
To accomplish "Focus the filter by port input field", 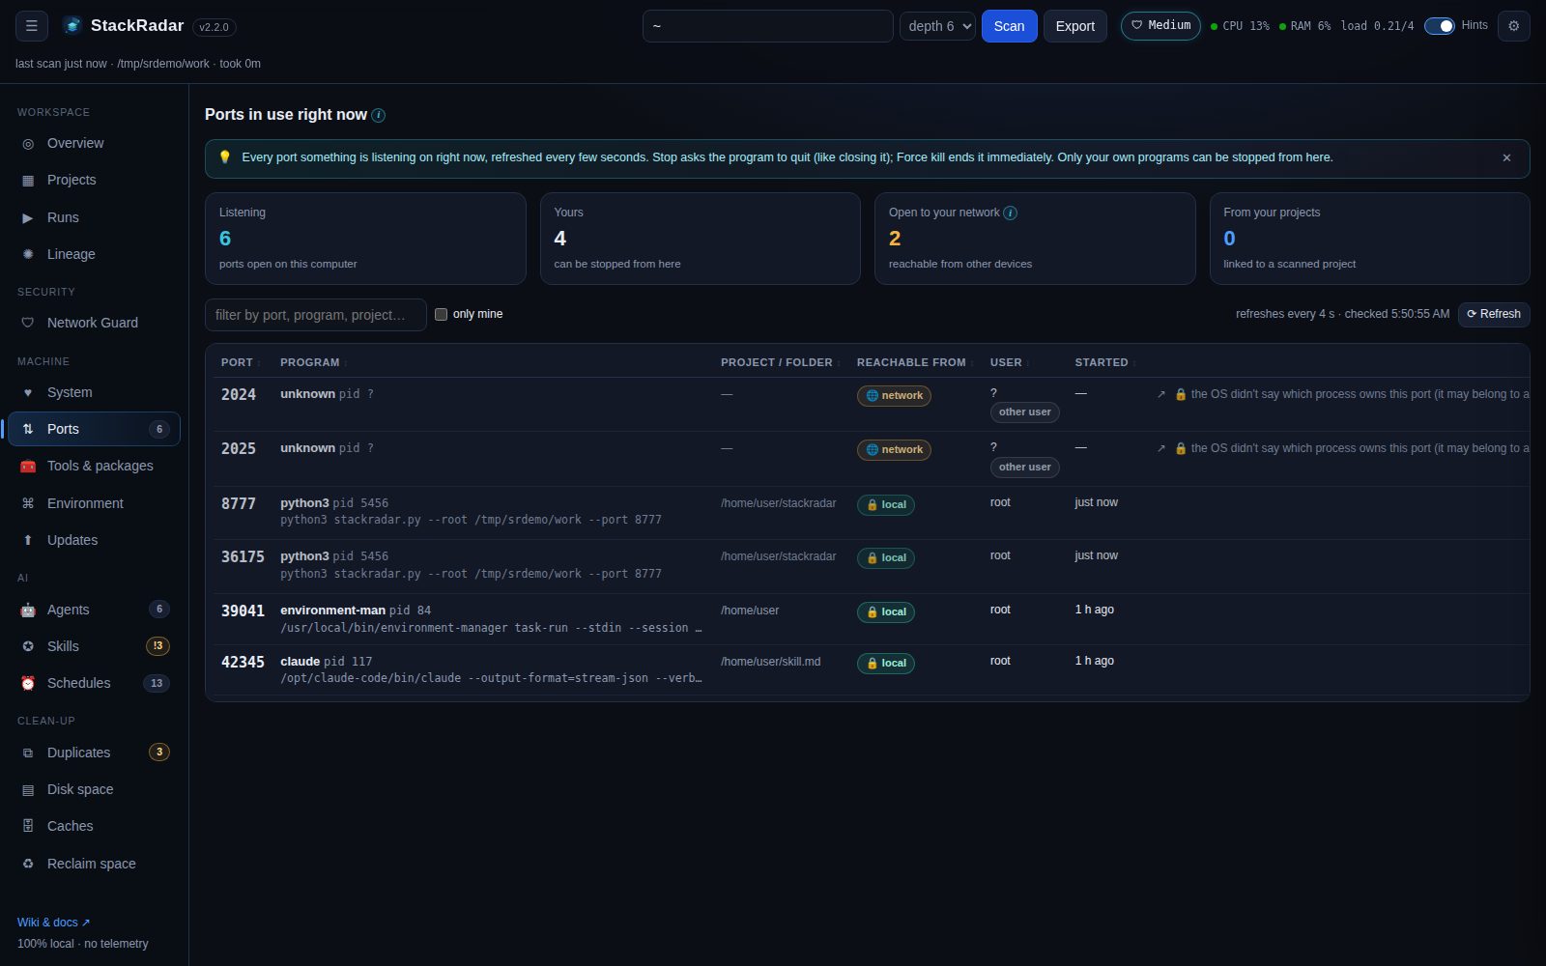I will [315, 315].
